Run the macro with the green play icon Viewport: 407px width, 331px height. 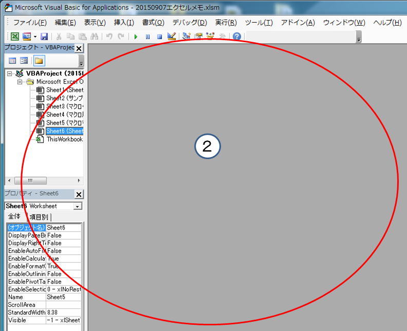tap(136, 37)
